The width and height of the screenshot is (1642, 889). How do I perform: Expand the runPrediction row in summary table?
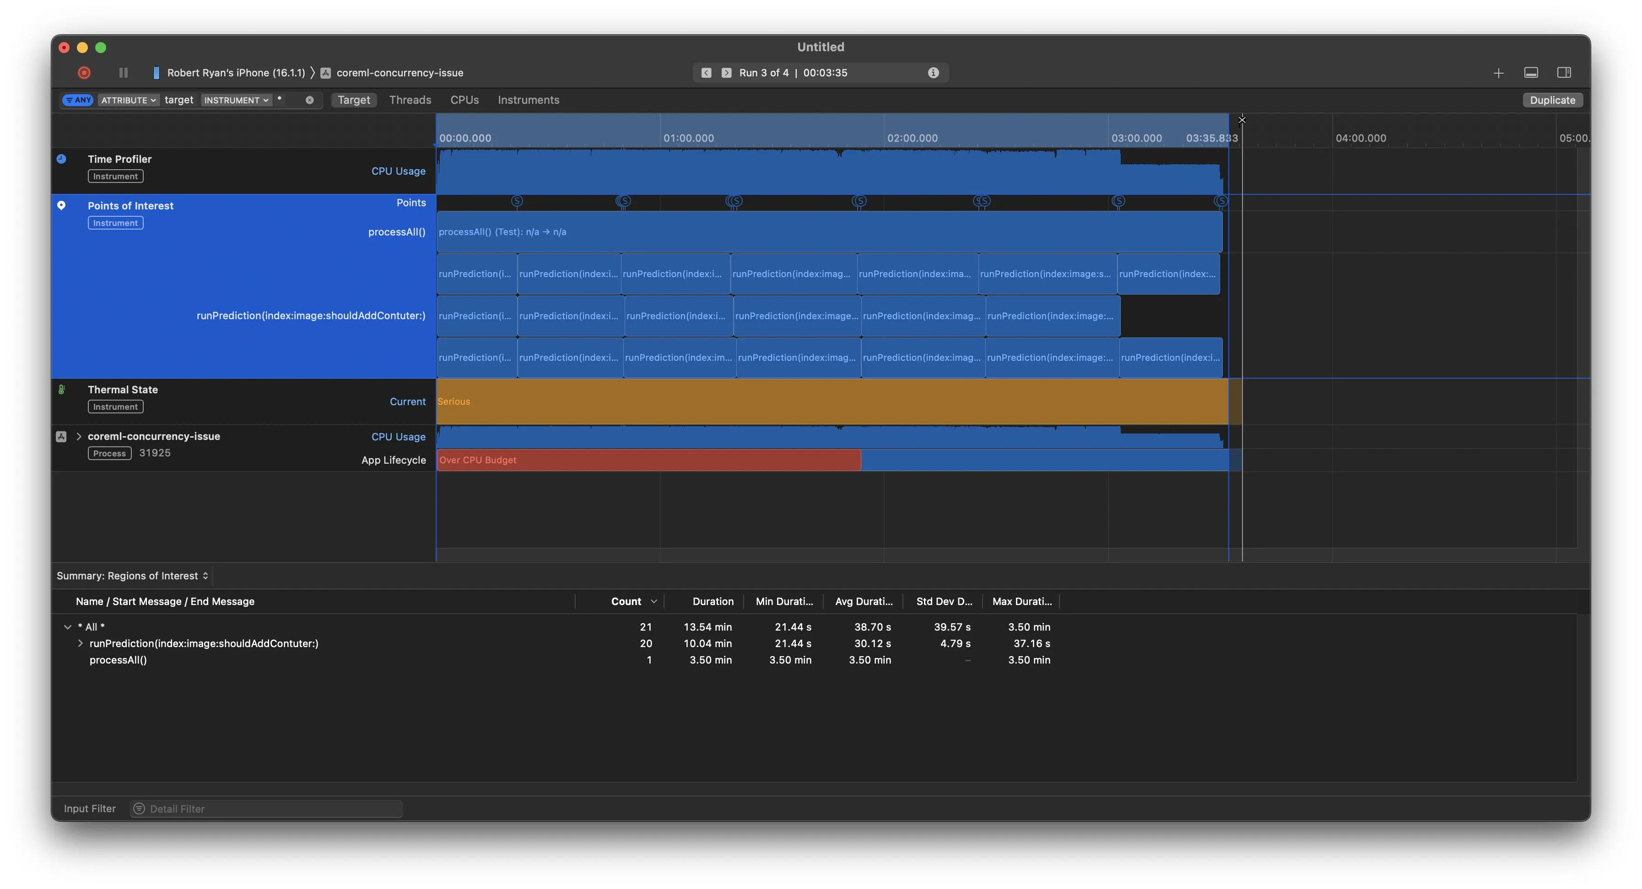(81, 643)
